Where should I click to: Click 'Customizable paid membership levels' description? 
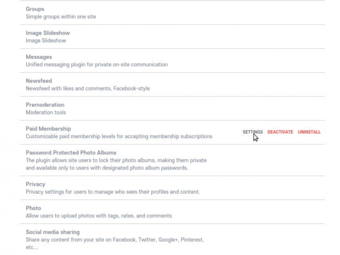pos(119,137)
